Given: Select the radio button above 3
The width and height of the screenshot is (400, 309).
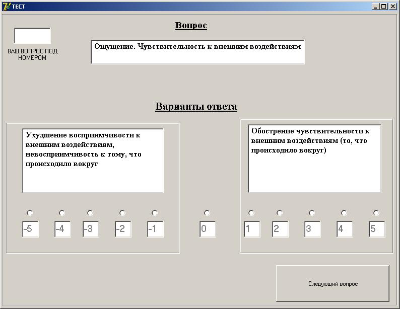Looking at the screenshot, I should (312, 213).
